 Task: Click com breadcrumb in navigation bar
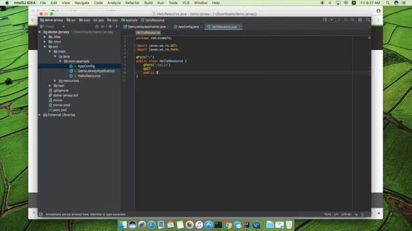(x=113, y=20)
